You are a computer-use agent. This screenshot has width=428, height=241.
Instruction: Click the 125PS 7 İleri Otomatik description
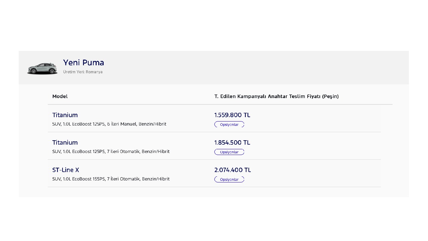click(111, 152)
